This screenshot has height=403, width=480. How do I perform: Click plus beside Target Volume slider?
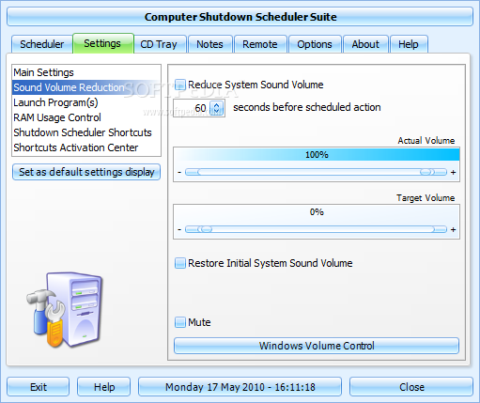coord(453,229)
